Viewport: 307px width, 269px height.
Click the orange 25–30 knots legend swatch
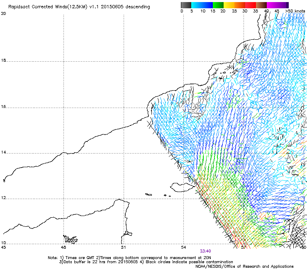pyautogui.click(x=240, y=5)
